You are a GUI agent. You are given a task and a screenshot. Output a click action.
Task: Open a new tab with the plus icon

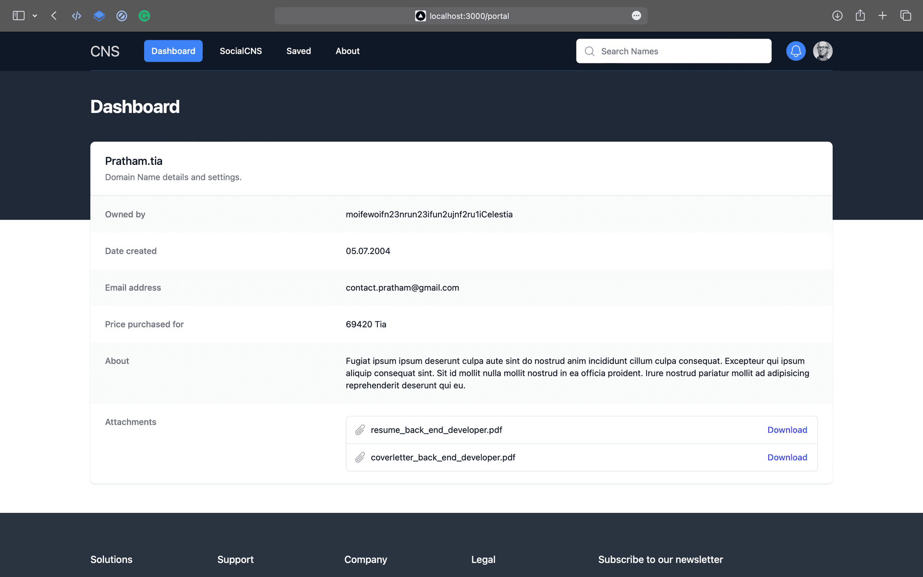coord(883,16)
